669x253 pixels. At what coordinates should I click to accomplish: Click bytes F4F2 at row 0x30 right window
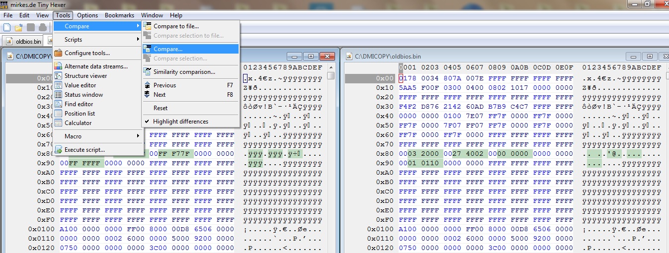pyautogui.click(x=407, y=107)
